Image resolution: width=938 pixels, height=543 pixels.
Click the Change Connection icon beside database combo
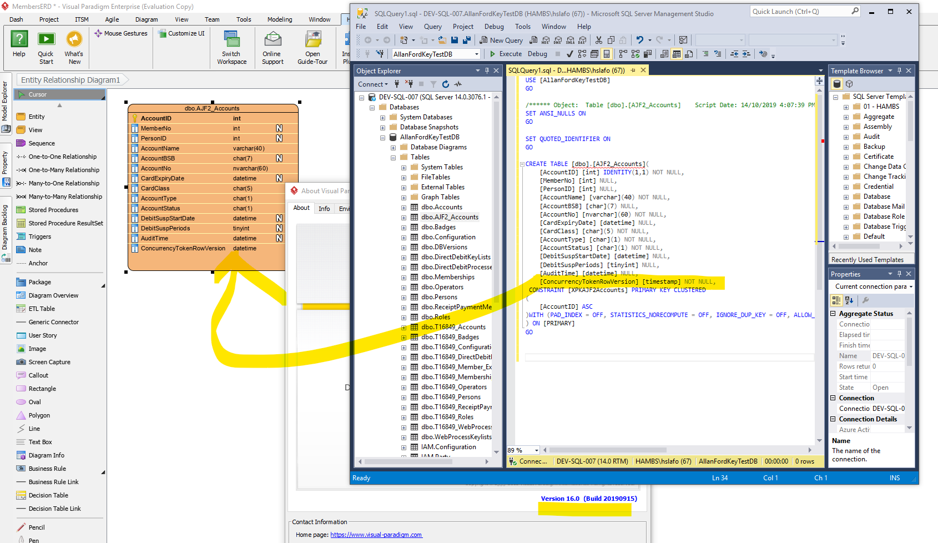coord(380,54)
